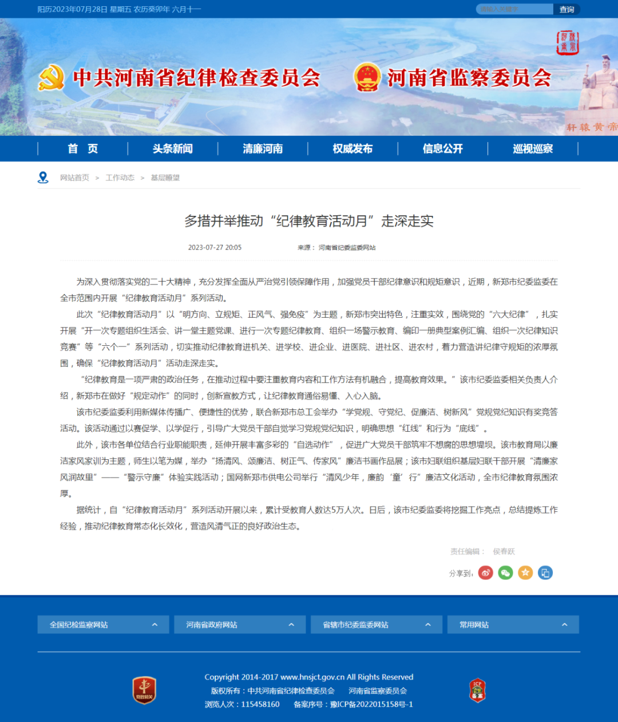The image size is (618, 722).
Task: Click the 查询 search button
Action: (x=566, y=9)
